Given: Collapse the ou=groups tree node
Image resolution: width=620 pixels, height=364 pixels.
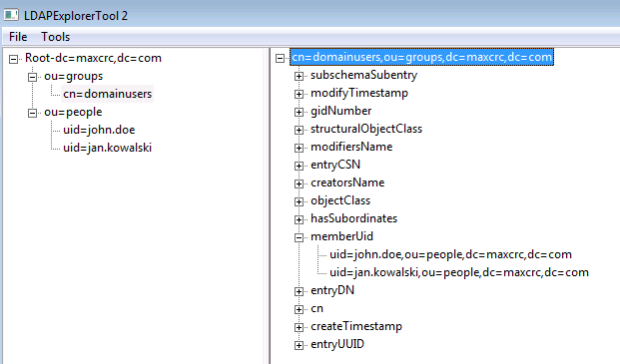Looking at the screenshot, I should pos(32,77).
